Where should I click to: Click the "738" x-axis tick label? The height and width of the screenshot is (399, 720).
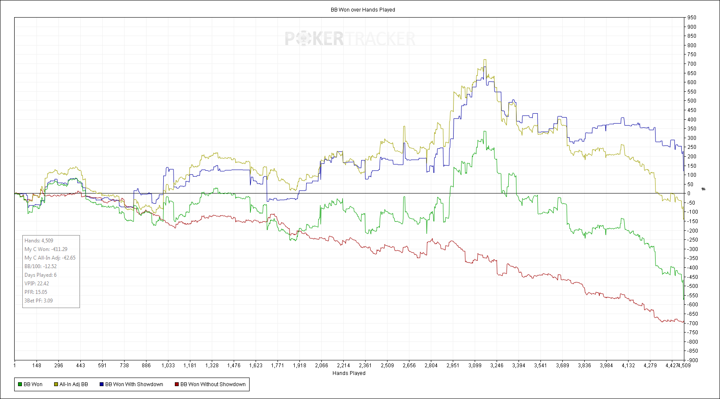tap(124, 366)
